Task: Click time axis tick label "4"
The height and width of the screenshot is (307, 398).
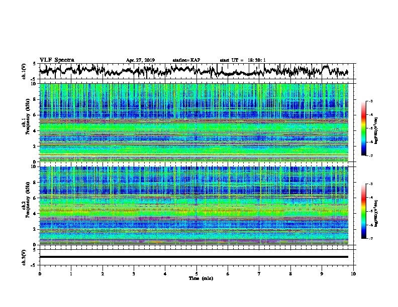Action: [165, 274]
